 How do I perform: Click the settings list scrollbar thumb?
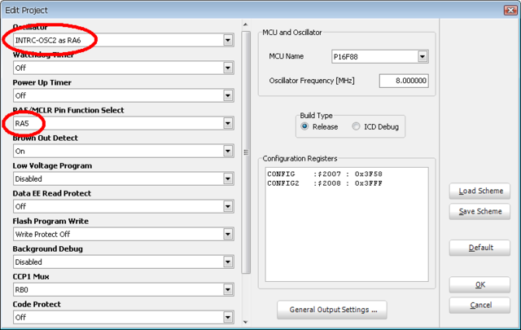click(246, 152)
